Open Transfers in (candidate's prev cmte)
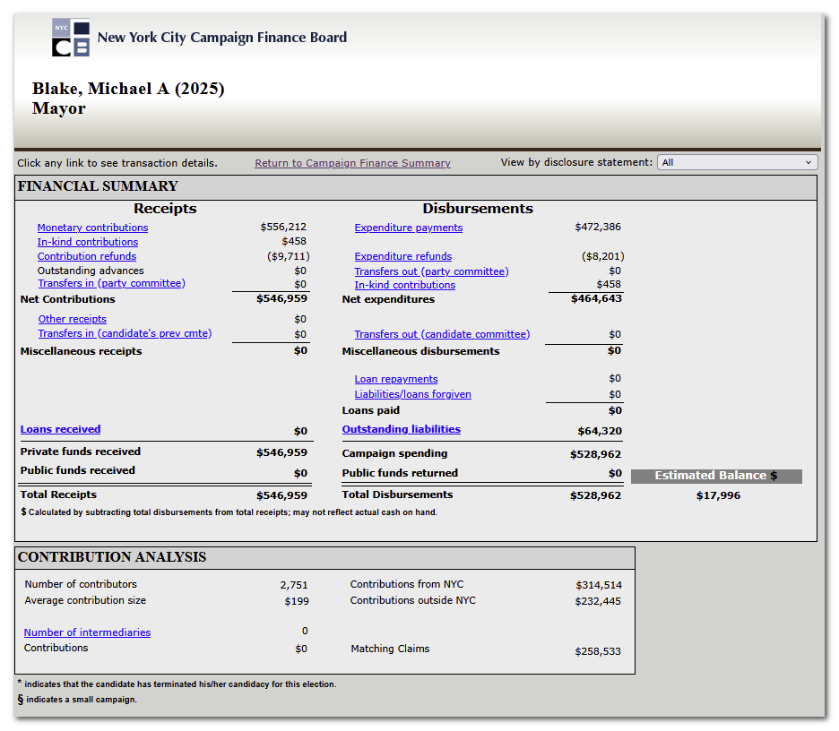The height and width of the screenshot is (731, 839). point(125,333)
